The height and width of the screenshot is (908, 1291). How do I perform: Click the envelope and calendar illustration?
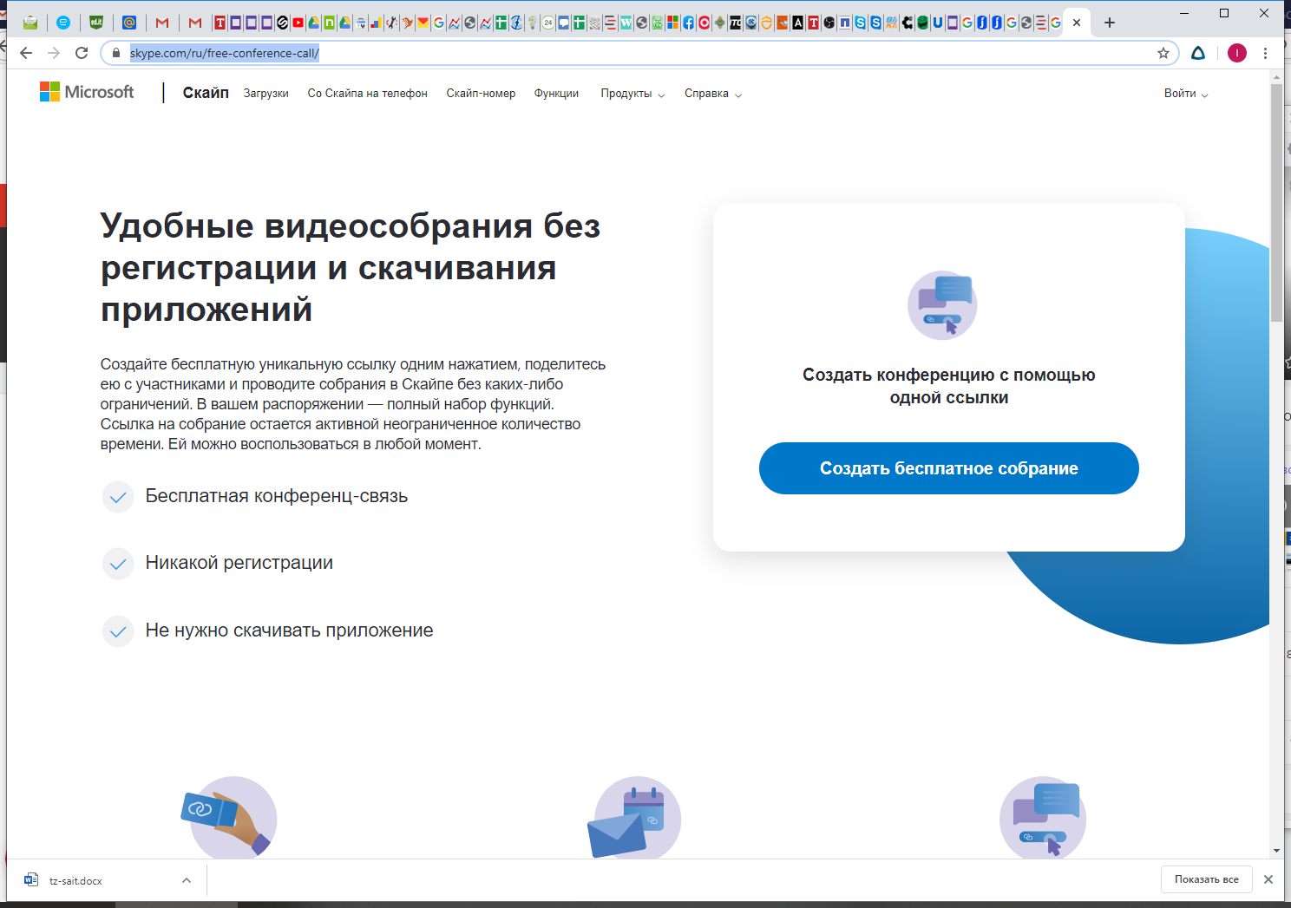pyautogui.click(x=634, y=818)
